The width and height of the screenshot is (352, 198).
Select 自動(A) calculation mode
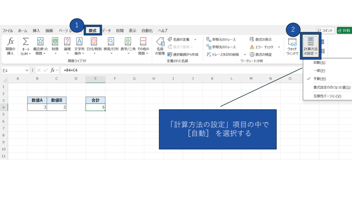point(319,63)
